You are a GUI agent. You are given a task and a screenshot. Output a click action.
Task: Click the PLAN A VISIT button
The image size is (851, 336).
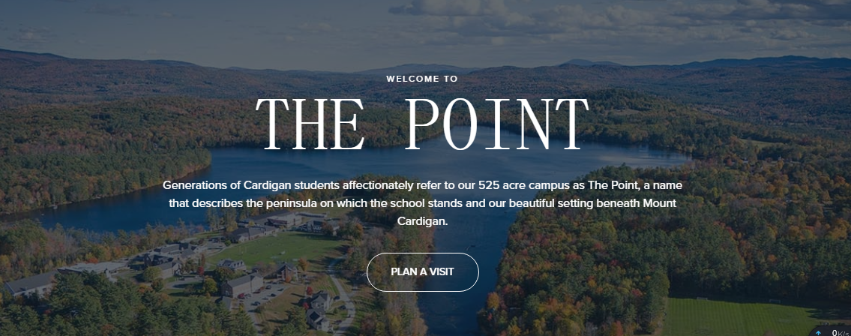click(x=422, y=271)
